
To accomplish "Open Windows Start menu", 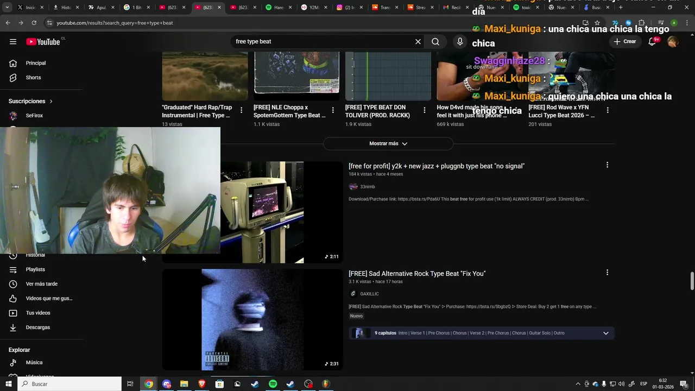I will [x=8, y=384].
